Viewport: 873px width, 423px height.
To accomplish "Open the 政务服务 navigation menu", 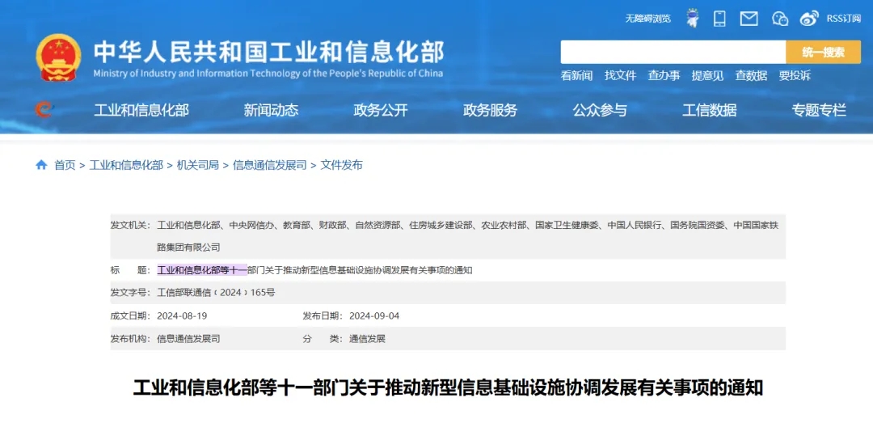I will (491, 110).
